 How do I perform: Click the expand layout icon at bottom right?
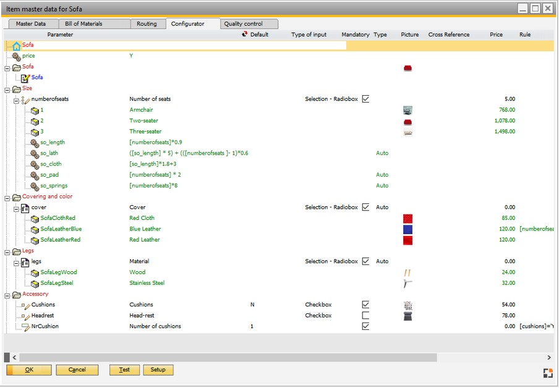pos(547,373)
